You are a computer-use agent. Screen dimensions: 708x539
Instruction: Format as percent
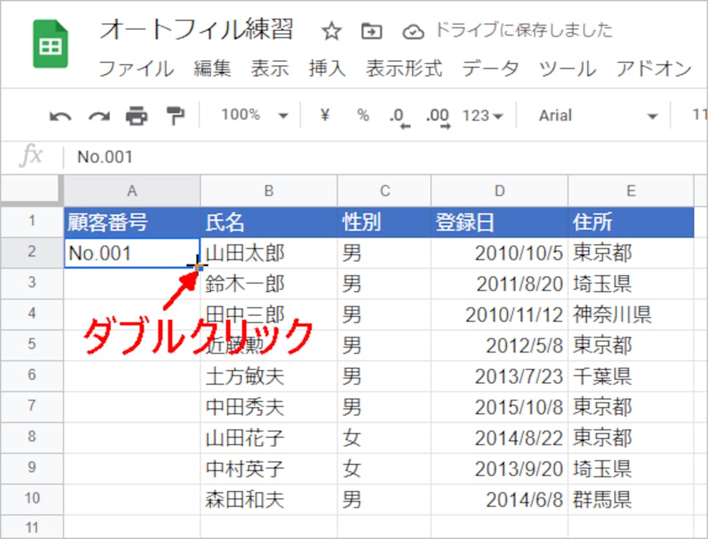tap(363, 116)
